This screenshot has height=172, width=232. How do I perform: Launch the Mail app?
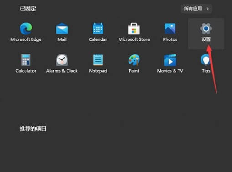pos(62,32)
